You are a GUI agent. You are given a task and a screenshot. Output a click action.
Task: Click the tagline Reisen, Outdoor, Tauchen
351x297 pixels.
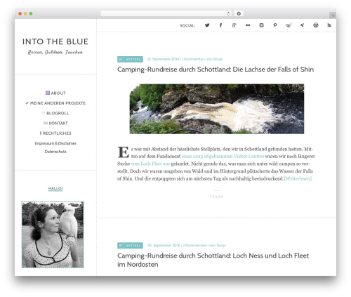coord(55,52)
